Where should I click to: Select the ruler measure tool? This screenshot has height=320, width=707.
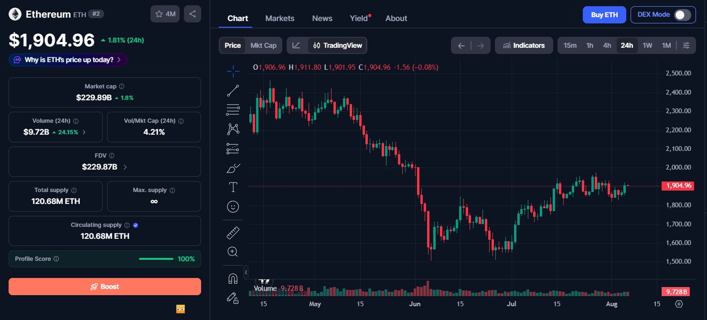(x=233, y=233)
